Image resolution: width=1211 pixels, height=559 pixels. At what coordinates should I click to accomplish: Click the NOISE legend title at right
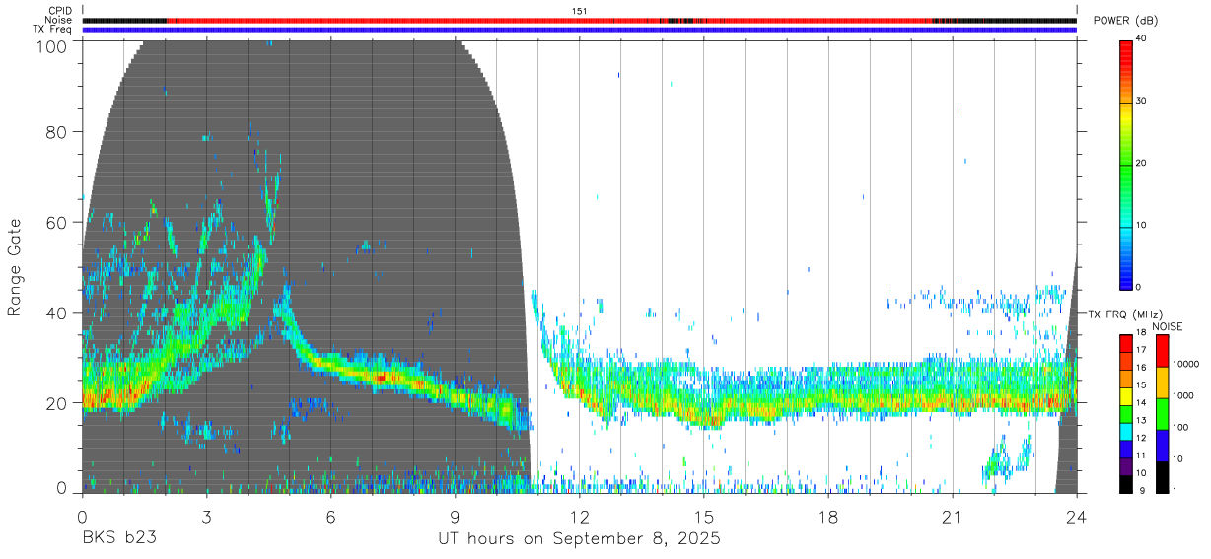1168,326
